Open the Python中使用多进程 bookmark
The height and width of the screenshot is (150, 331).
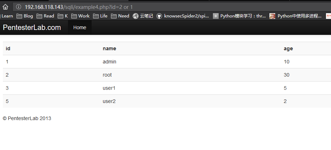tap(296, 16)
